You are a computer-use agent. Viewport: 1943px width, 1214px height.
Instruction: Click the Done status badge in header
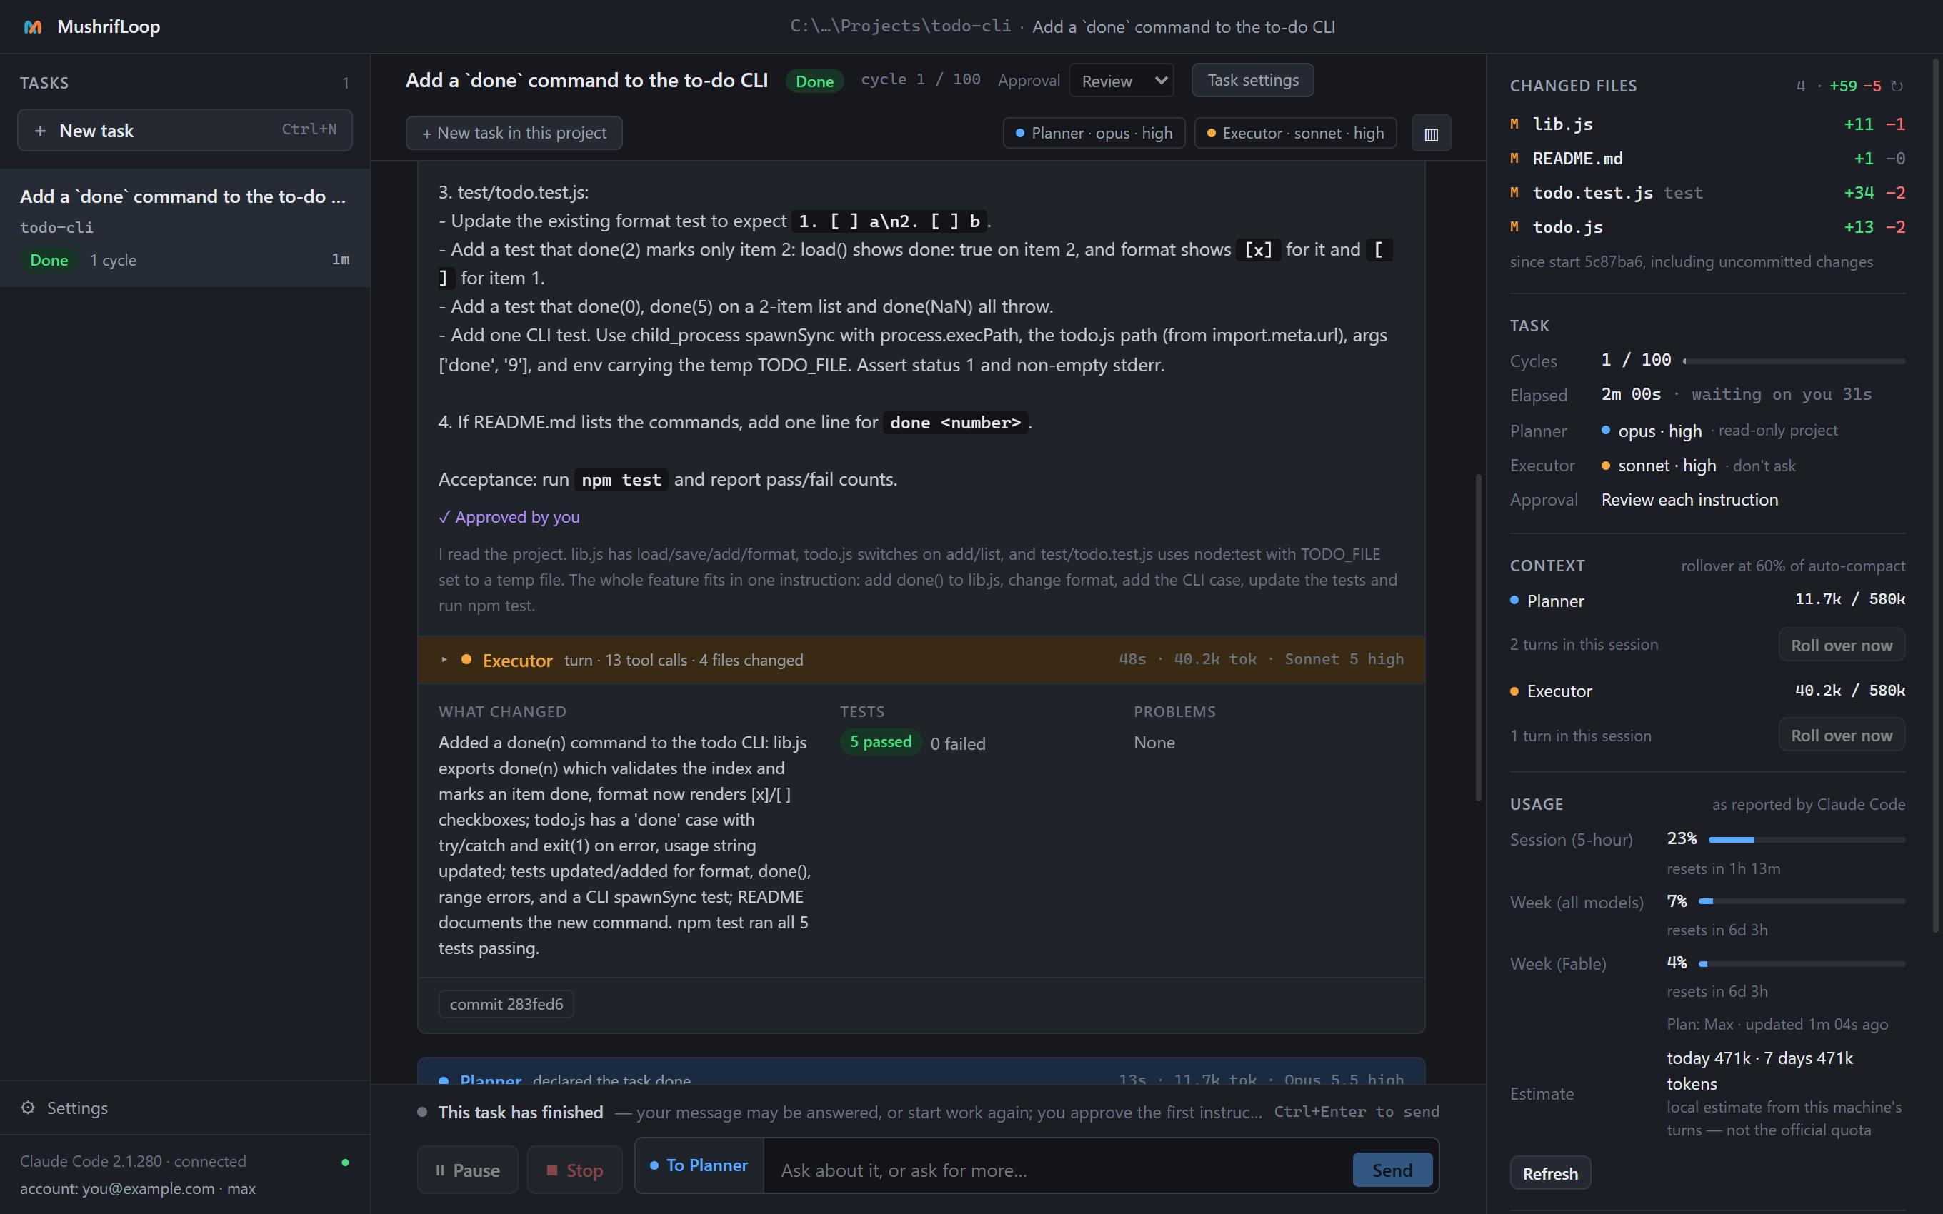point(814,81)
